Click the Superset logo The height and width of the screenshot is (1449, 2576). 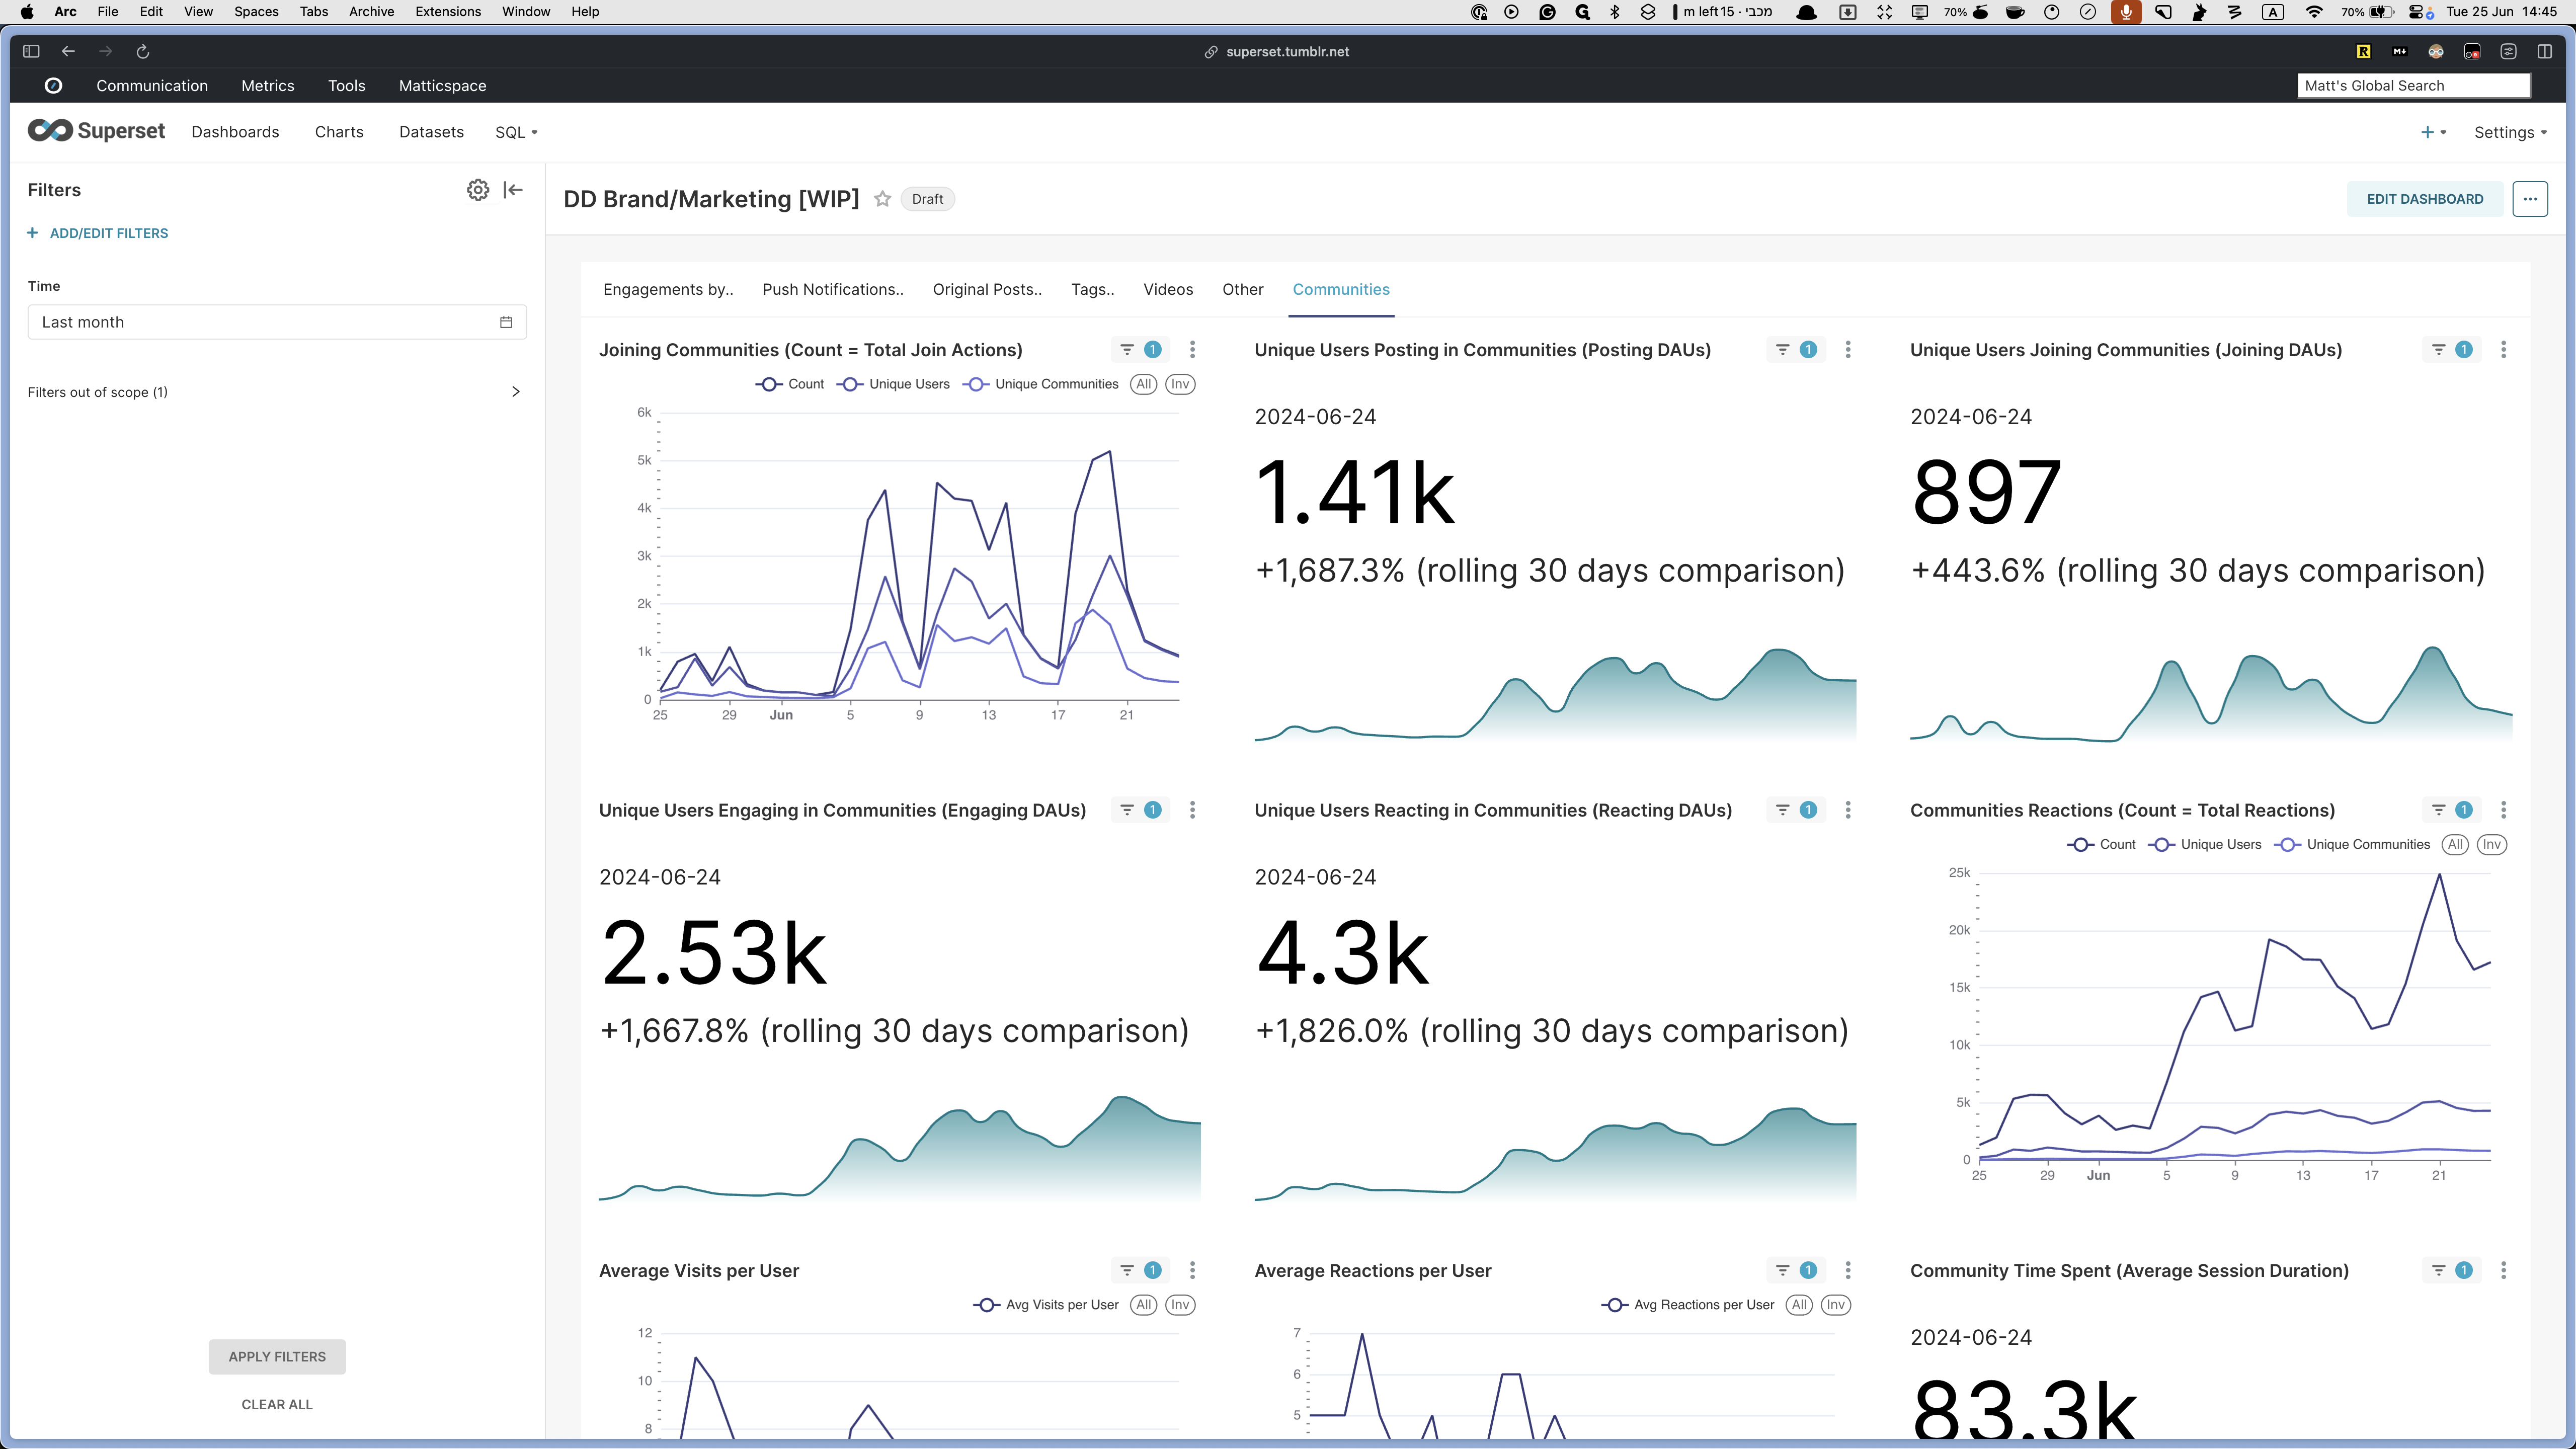(x=96, y=131)
